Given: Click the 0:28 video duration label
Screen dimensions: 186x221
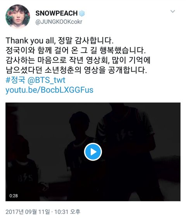Looking at the screenshot, I should (x=14, y=196).
